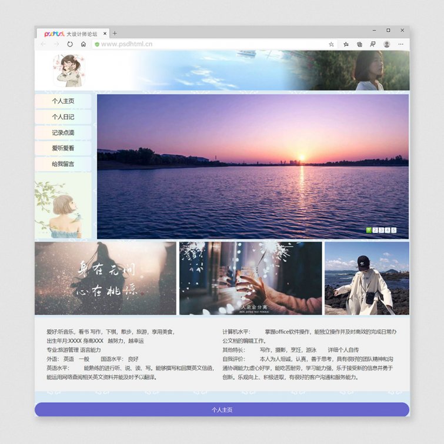Go to browser home icon
444x444 pixels.
84,44
